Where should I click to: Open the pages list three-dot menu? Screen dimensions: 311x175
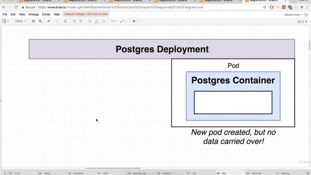[5, 173]
